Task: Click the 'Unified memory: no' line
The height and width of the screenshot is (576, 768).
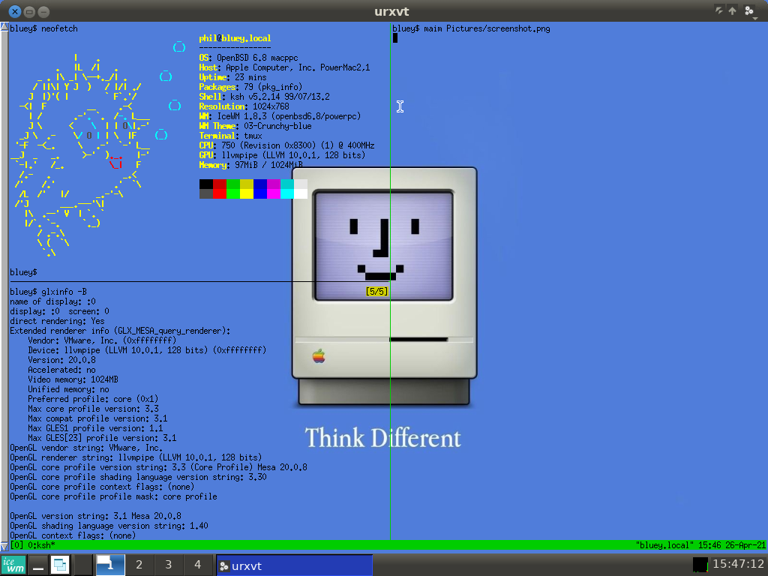Action: (68, 389)
